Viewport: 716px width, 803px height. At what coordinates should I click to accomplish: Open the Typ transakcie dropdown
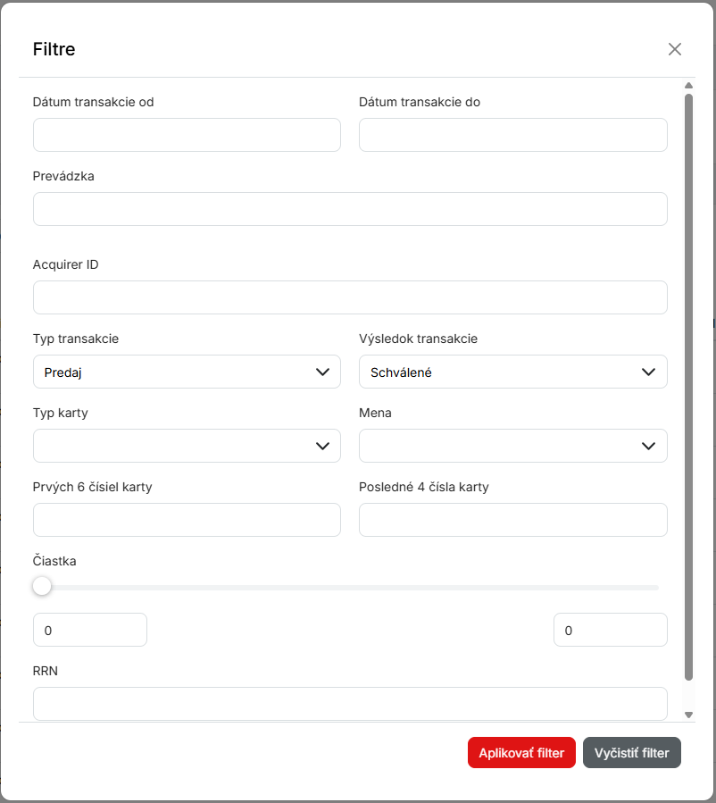click(187, 372)
